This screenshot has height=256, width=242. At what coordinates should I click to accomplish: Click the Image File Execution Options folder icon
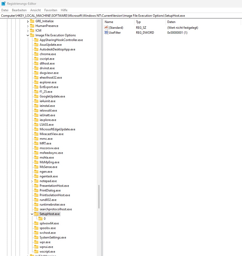coord(32,35)
